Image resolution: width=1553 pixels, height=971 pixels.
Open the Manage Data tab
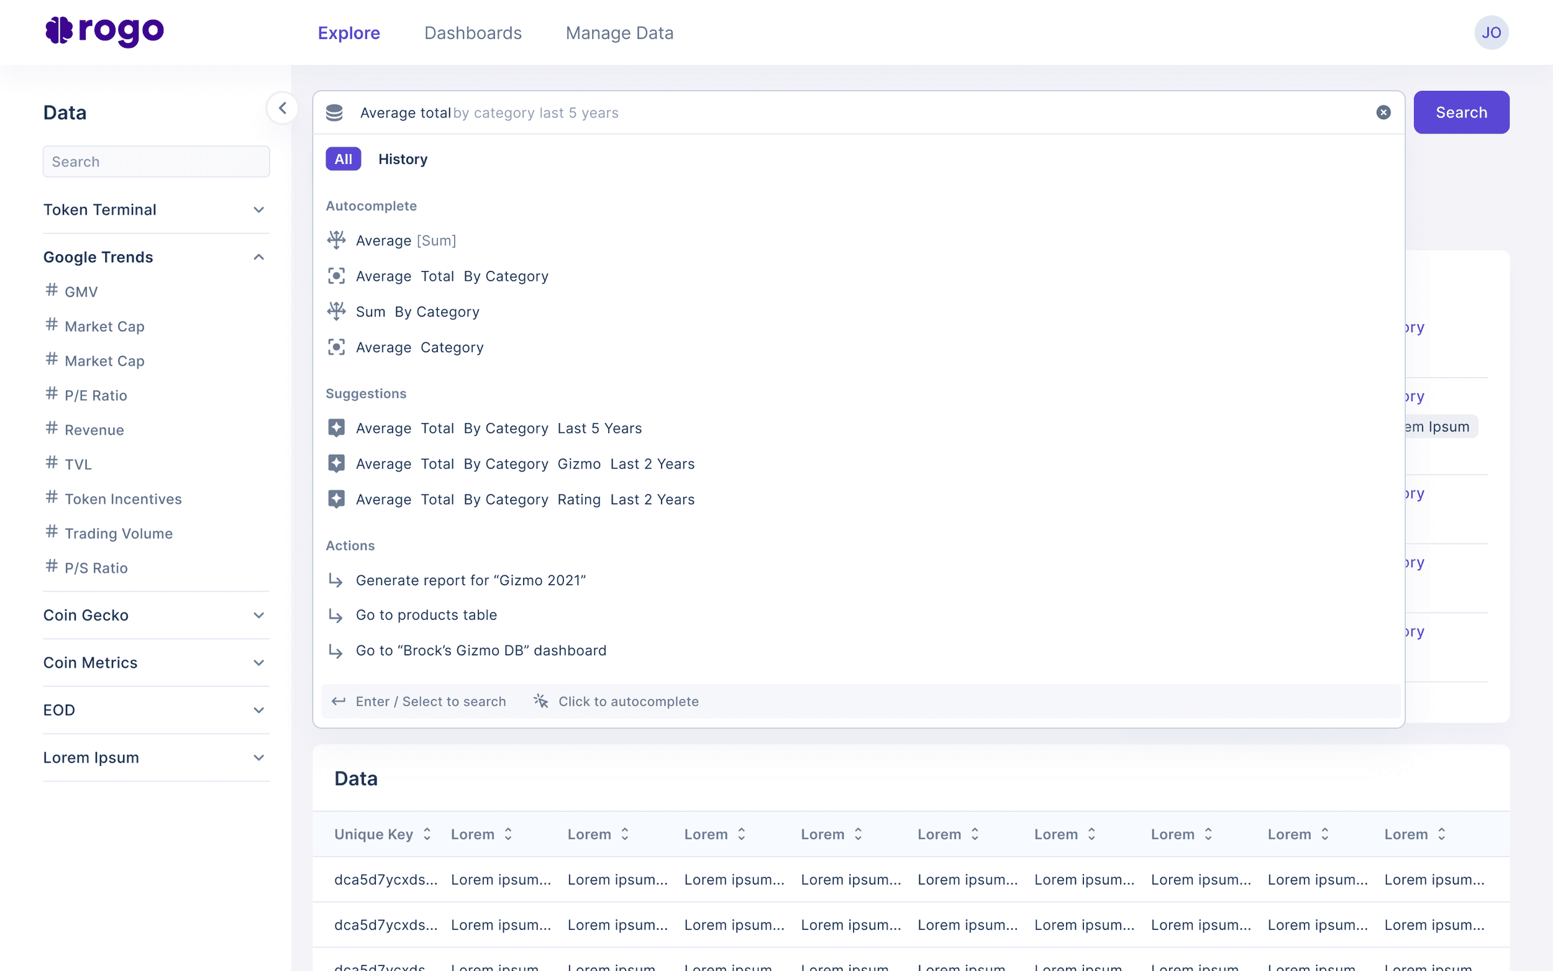pyautogui.click(x=619, y=33)
